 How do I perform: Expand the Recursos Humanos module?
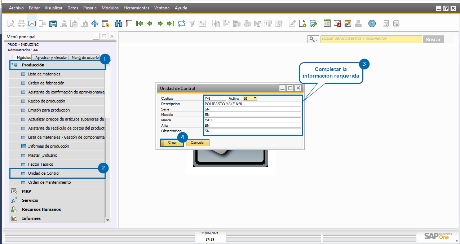point(41,209)
